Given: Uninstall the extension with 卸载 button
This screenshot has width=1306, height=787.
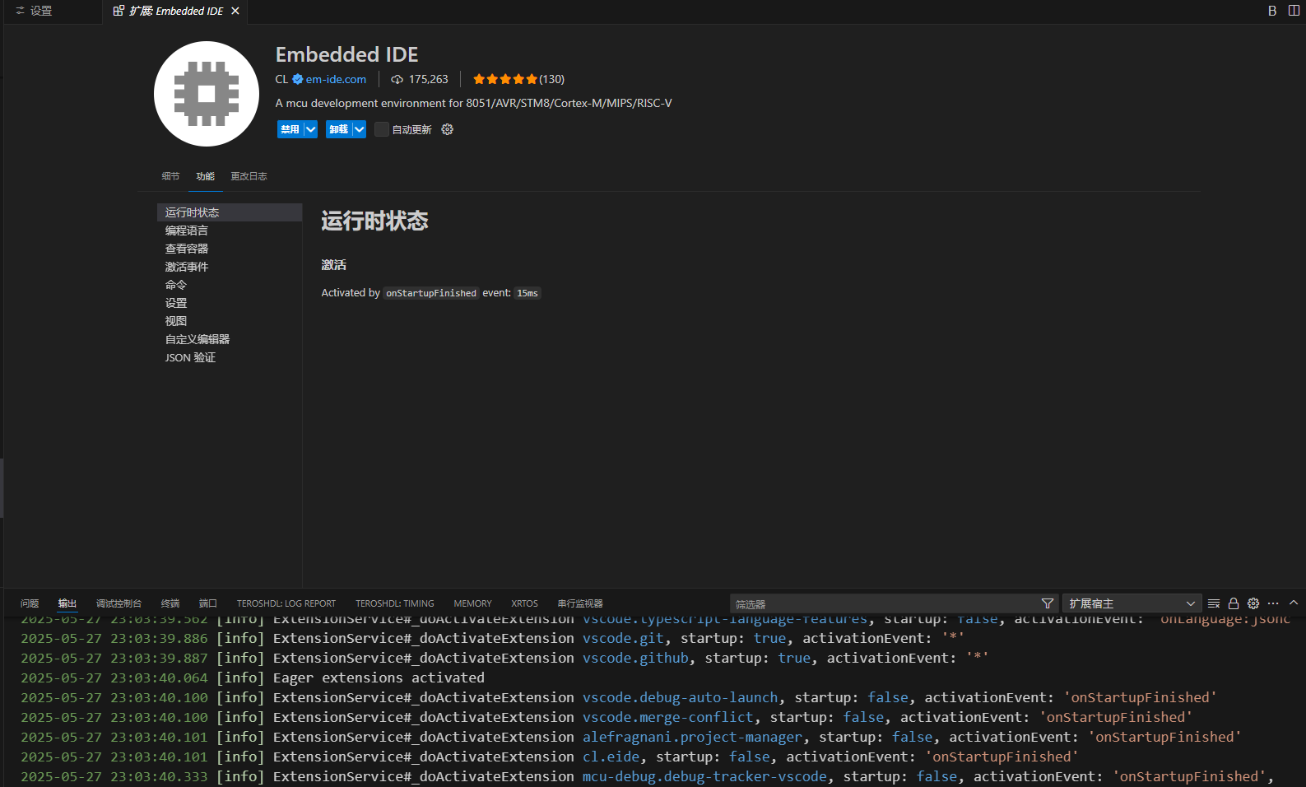Looking at the screenshot, I should click(x=338, y=129).
